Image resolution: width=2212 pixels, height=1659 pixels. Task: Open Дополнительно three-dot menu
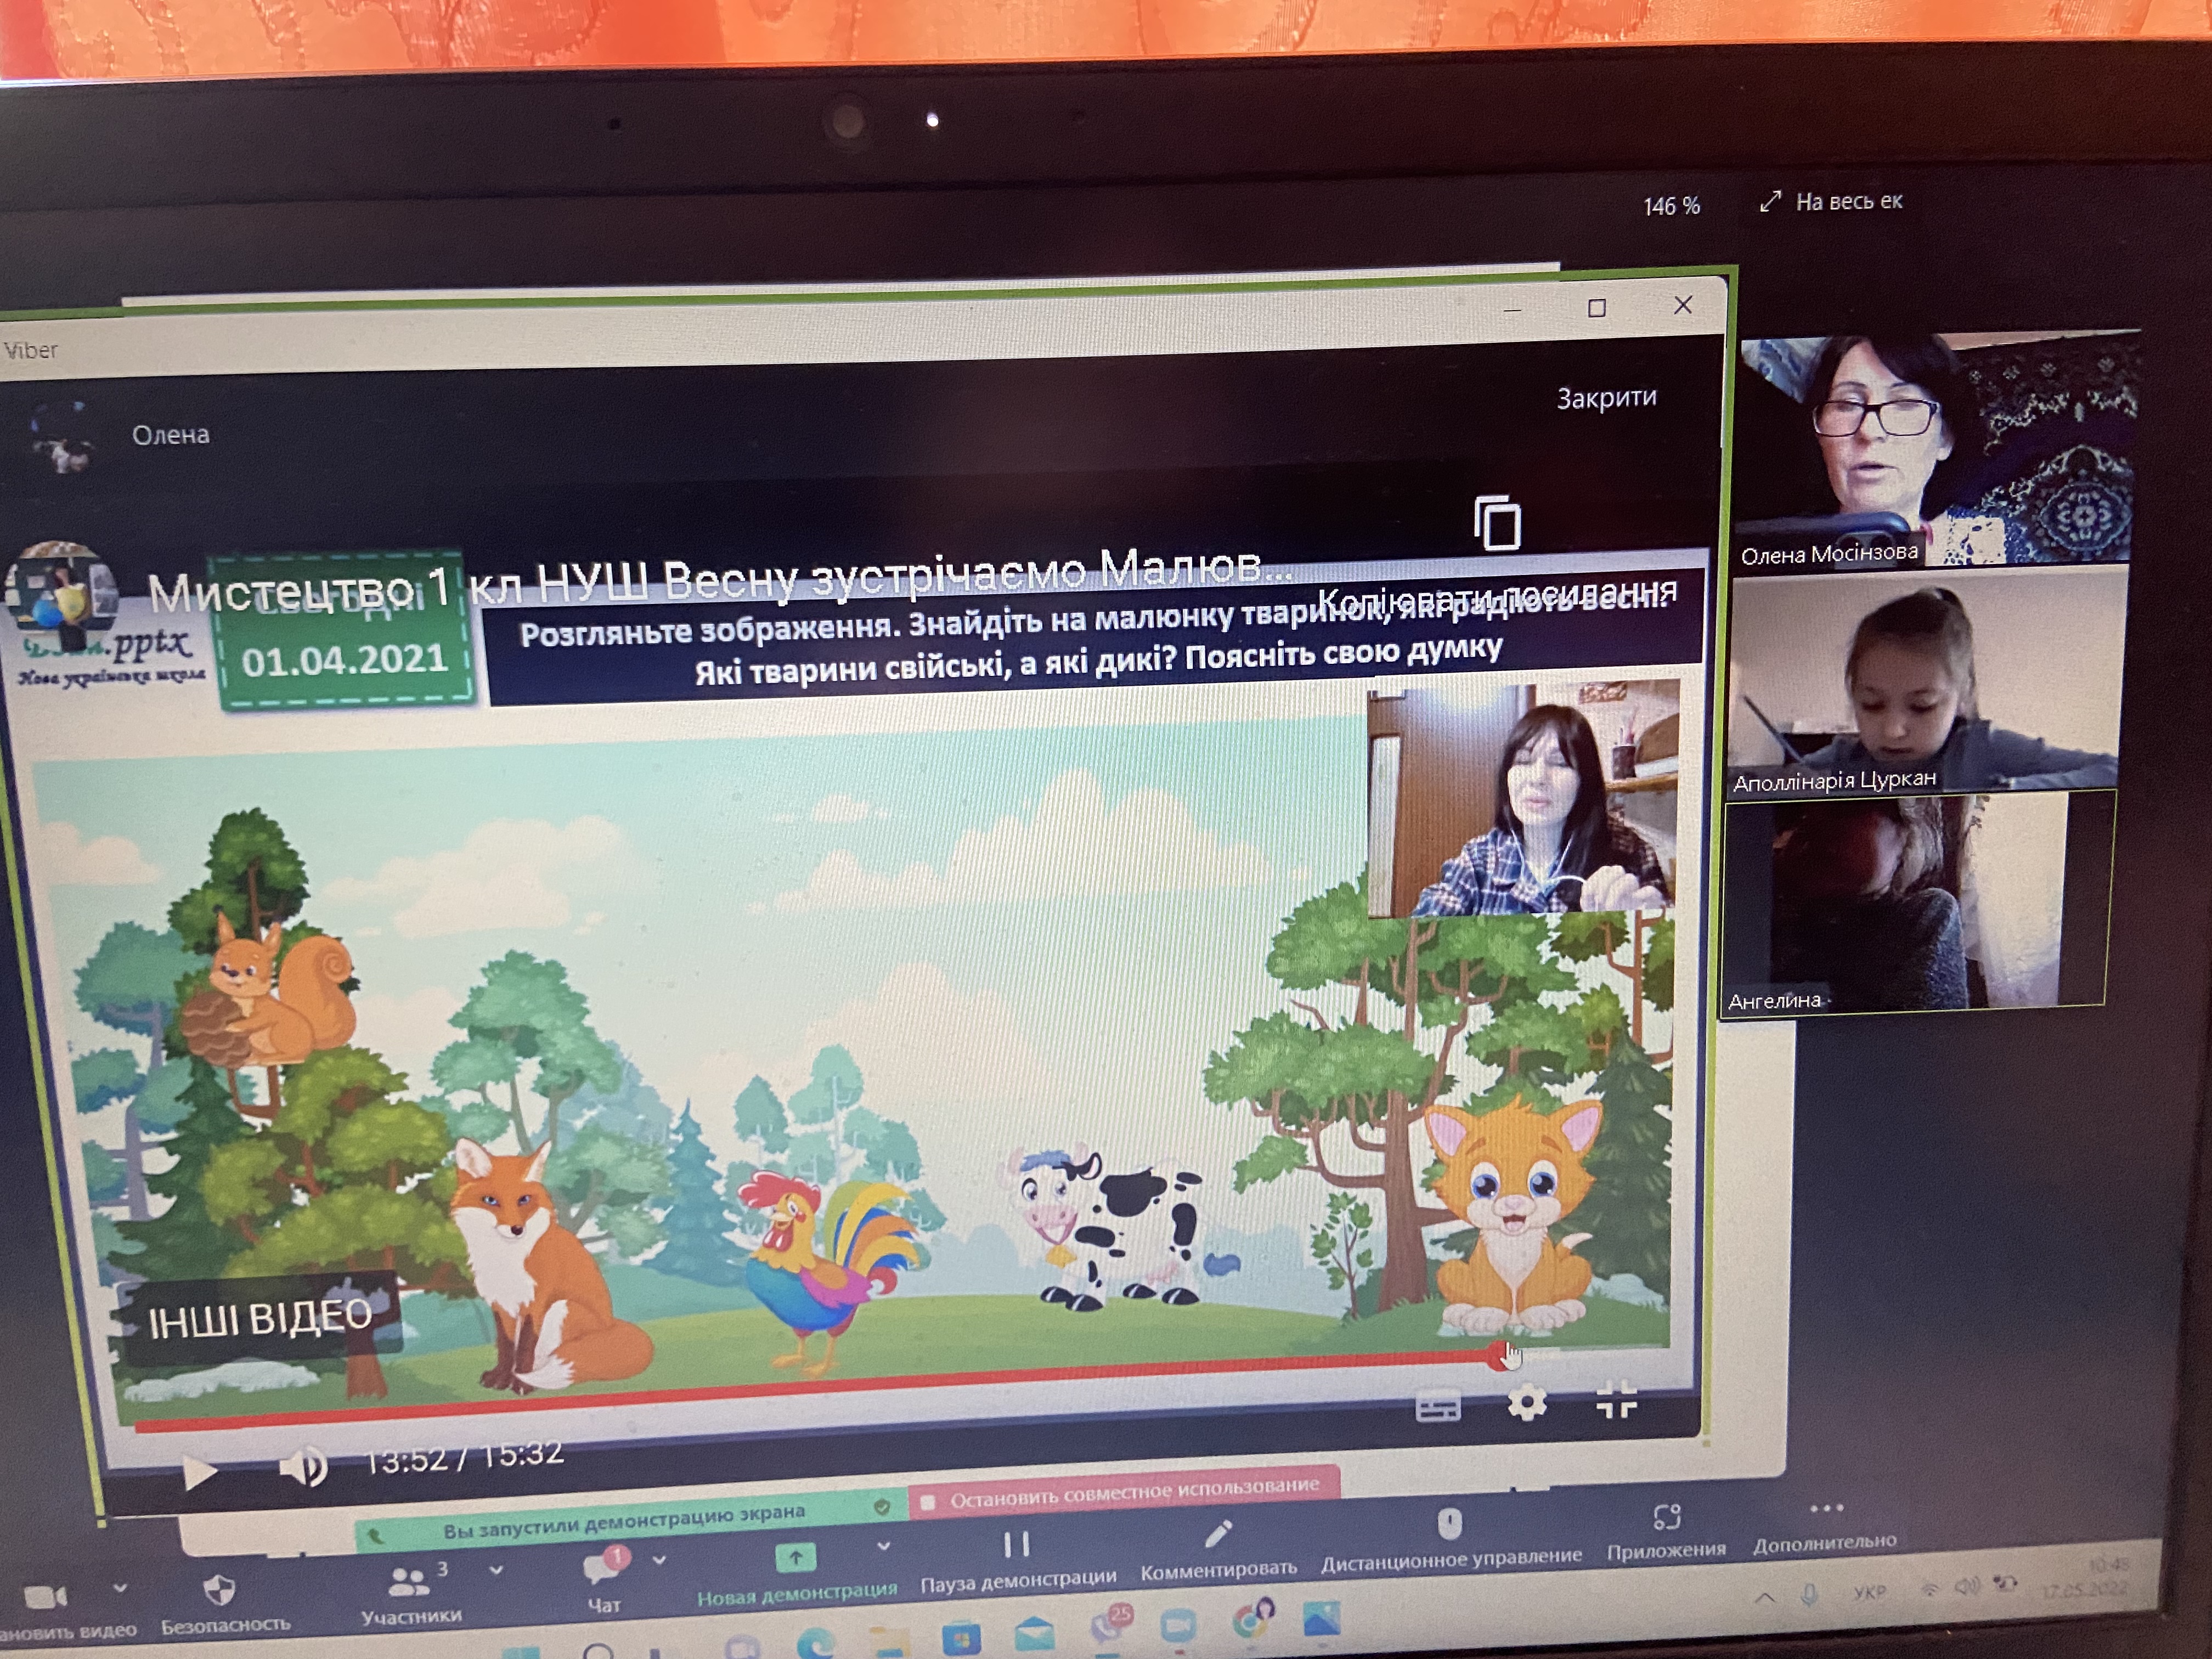coord(1826,1508)
